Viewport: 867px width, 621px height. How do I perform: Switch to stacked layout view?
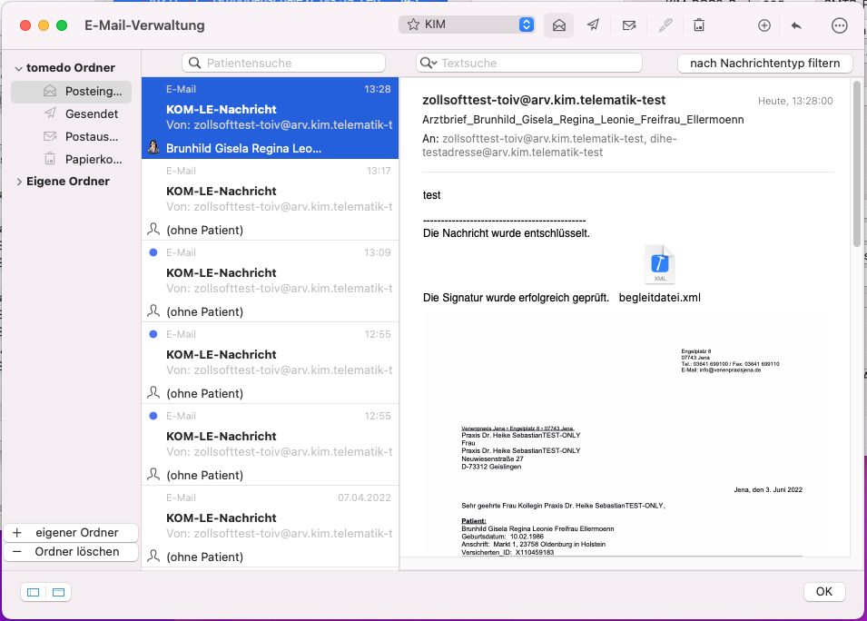(x=58, y=592)
